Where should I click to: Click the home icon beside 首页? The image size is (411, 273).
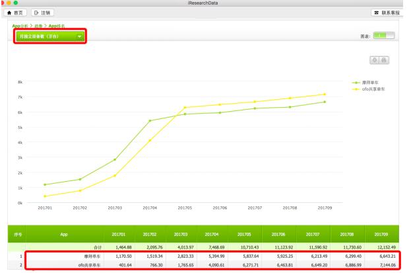pos(9,13)
